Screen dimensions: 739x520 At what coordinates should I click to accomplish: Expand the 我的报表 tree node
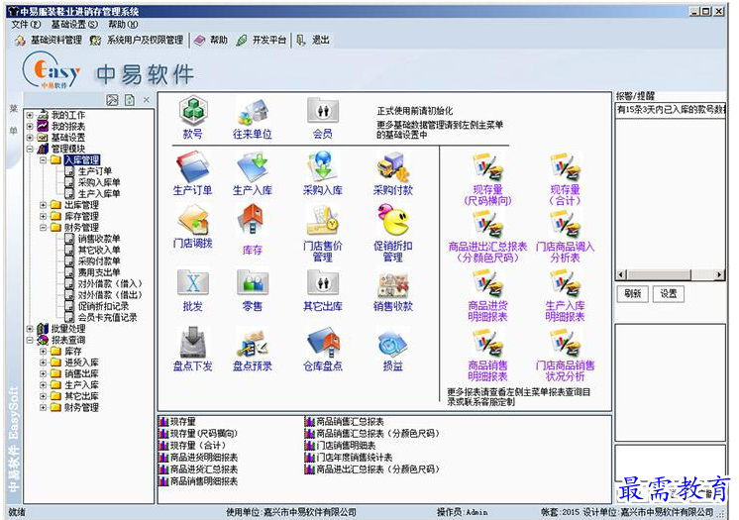click(30, 127)
